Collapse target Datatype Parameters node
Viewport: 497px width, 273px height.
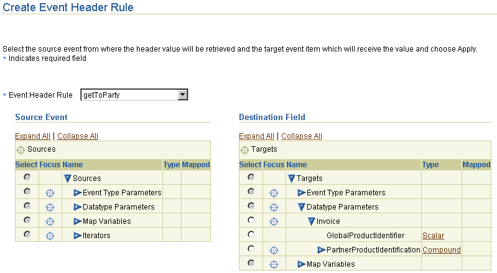pos(302,207)
